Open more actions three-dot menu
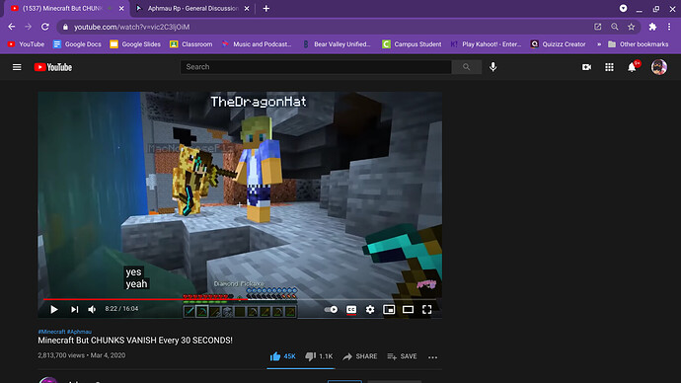This screenshot has height=383, width=681. point(432,357)
